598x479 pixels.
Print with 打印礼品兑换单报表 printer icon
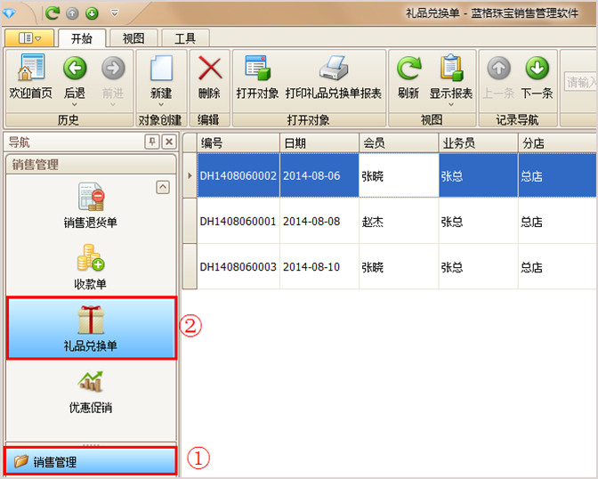point(334,68)
